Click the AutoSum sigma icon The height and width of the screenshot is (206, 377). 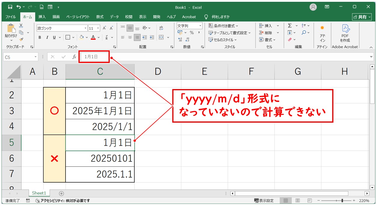click(290, 25)
